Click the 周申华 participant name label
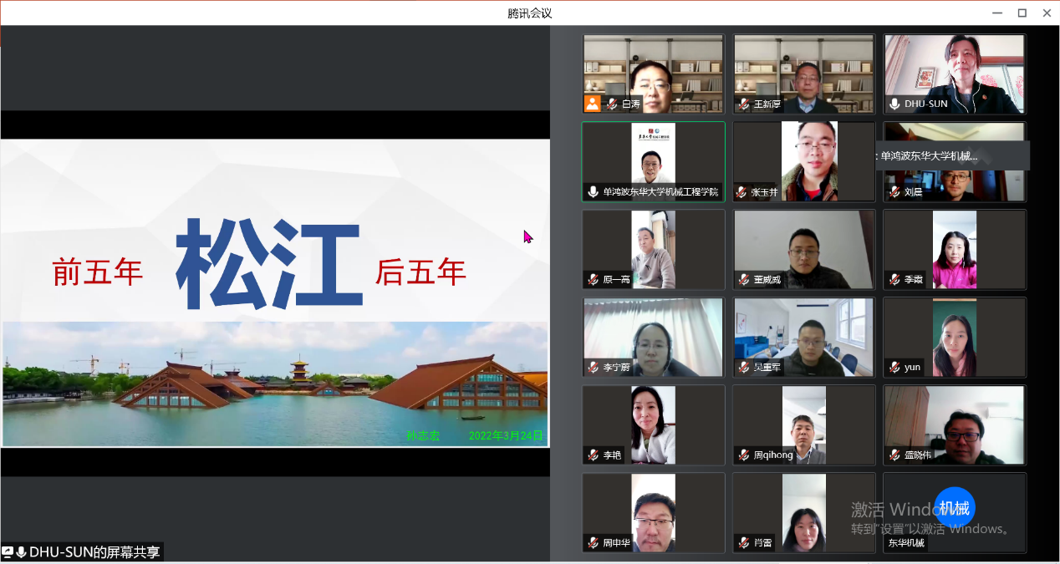This screenshot has height=564, width=1060. (616, 543)
